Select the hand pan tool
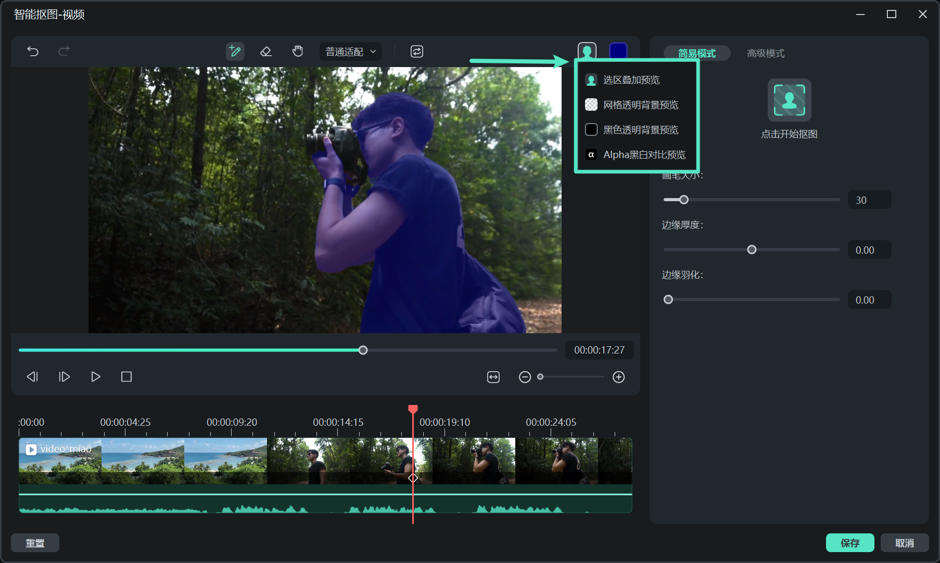Viewport: 940px width, 563px height. (x=298, y=51)
